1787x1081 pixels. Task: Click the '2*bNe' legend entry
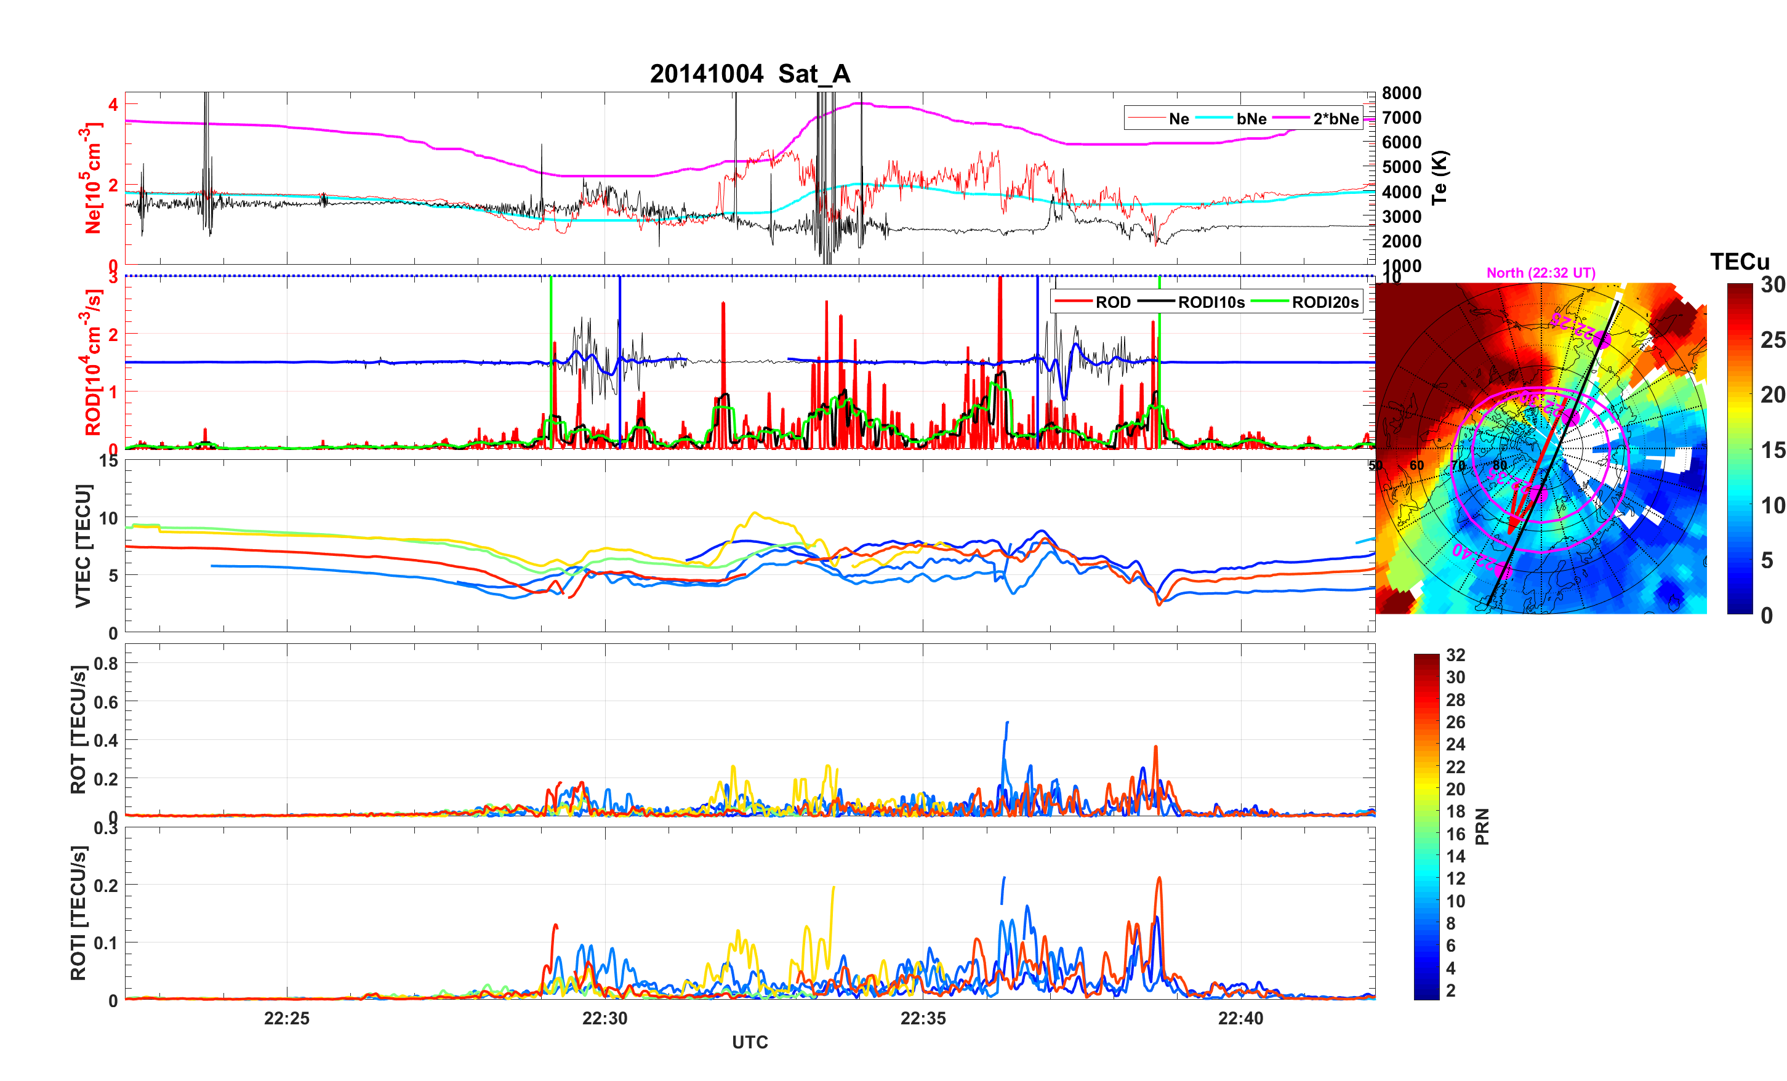click(1335, 119)
